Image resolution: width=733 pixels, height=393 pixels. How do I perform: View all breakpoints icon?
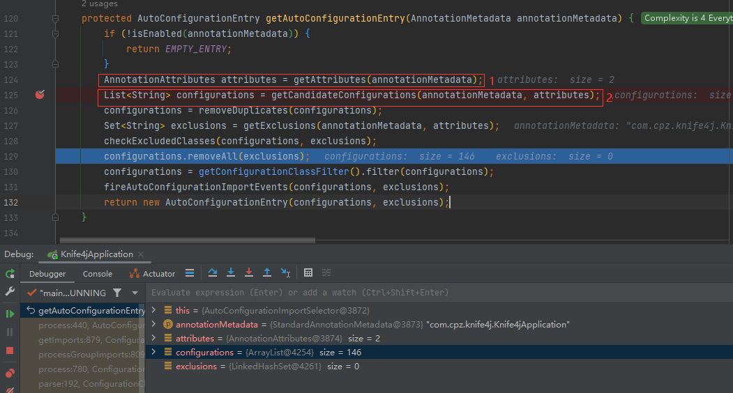point(10,373)
